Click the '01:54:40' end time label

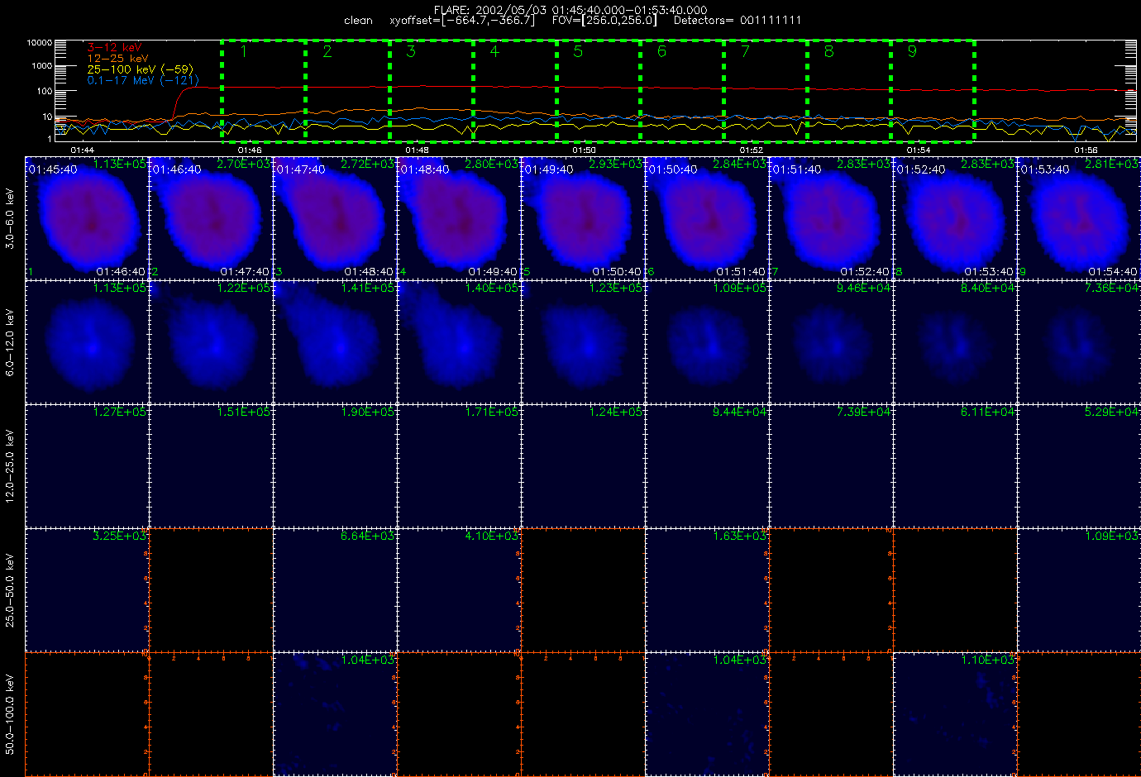point(1113,272)
